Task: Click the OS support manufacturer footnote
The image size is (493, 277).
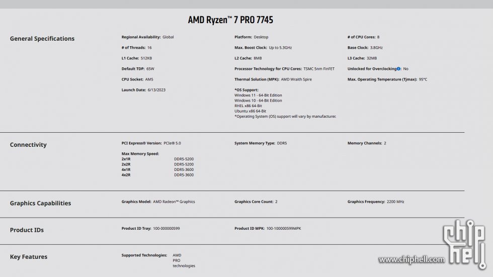Action: [x=285, y=117]
